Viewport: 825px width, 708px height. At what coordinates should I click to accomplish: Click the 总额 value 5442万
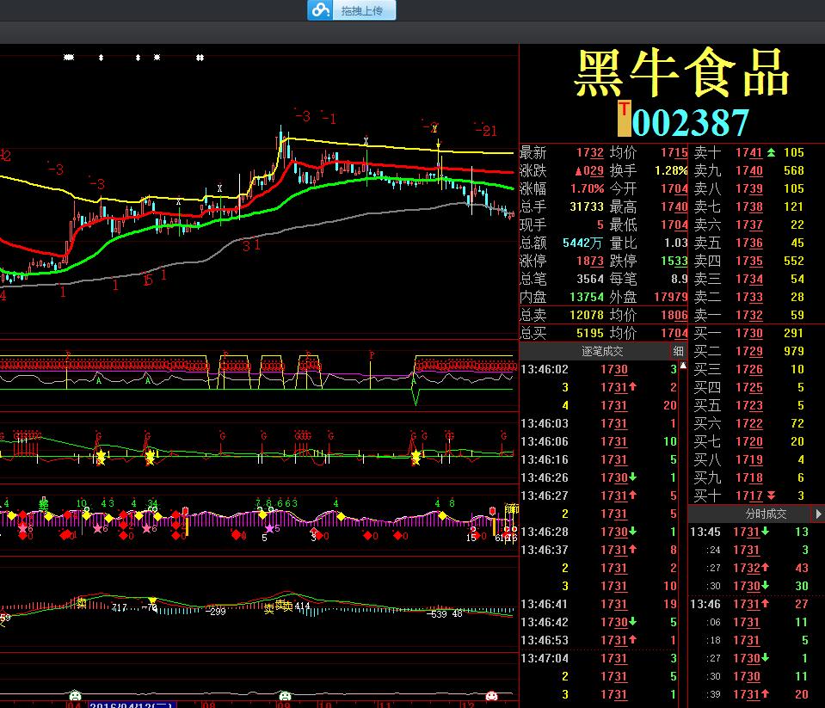[x=582, y=243]
